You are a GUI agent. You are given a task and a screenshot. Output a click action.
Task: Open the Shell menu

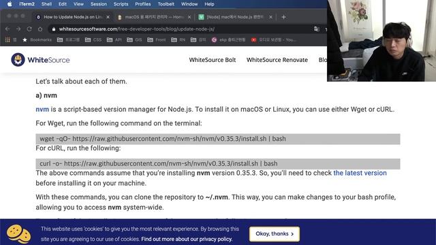click(x=46, y=4)
